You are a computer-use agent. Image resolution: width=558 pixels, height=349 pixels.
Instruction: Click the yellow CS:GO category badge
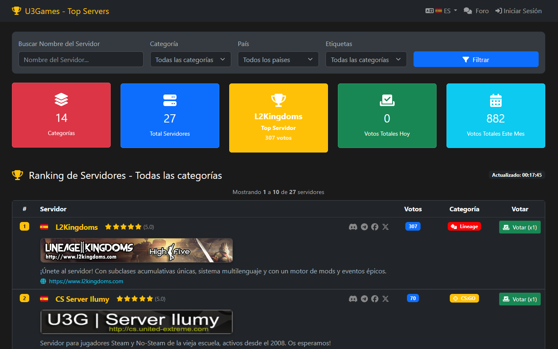pyautogui.click(x=464, y=298)
